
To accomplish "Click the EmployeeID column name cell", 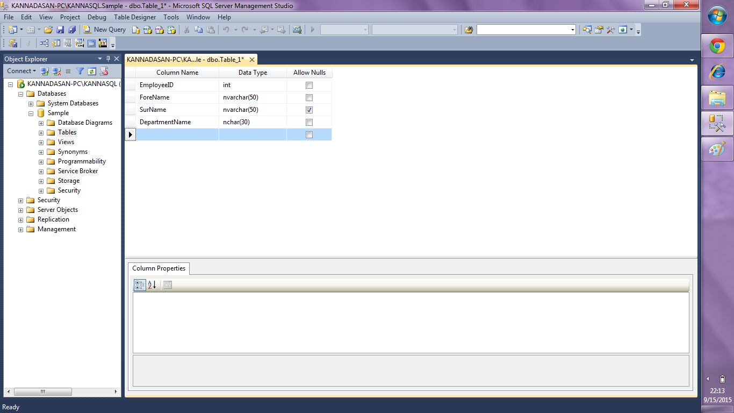I will [177, 85].
